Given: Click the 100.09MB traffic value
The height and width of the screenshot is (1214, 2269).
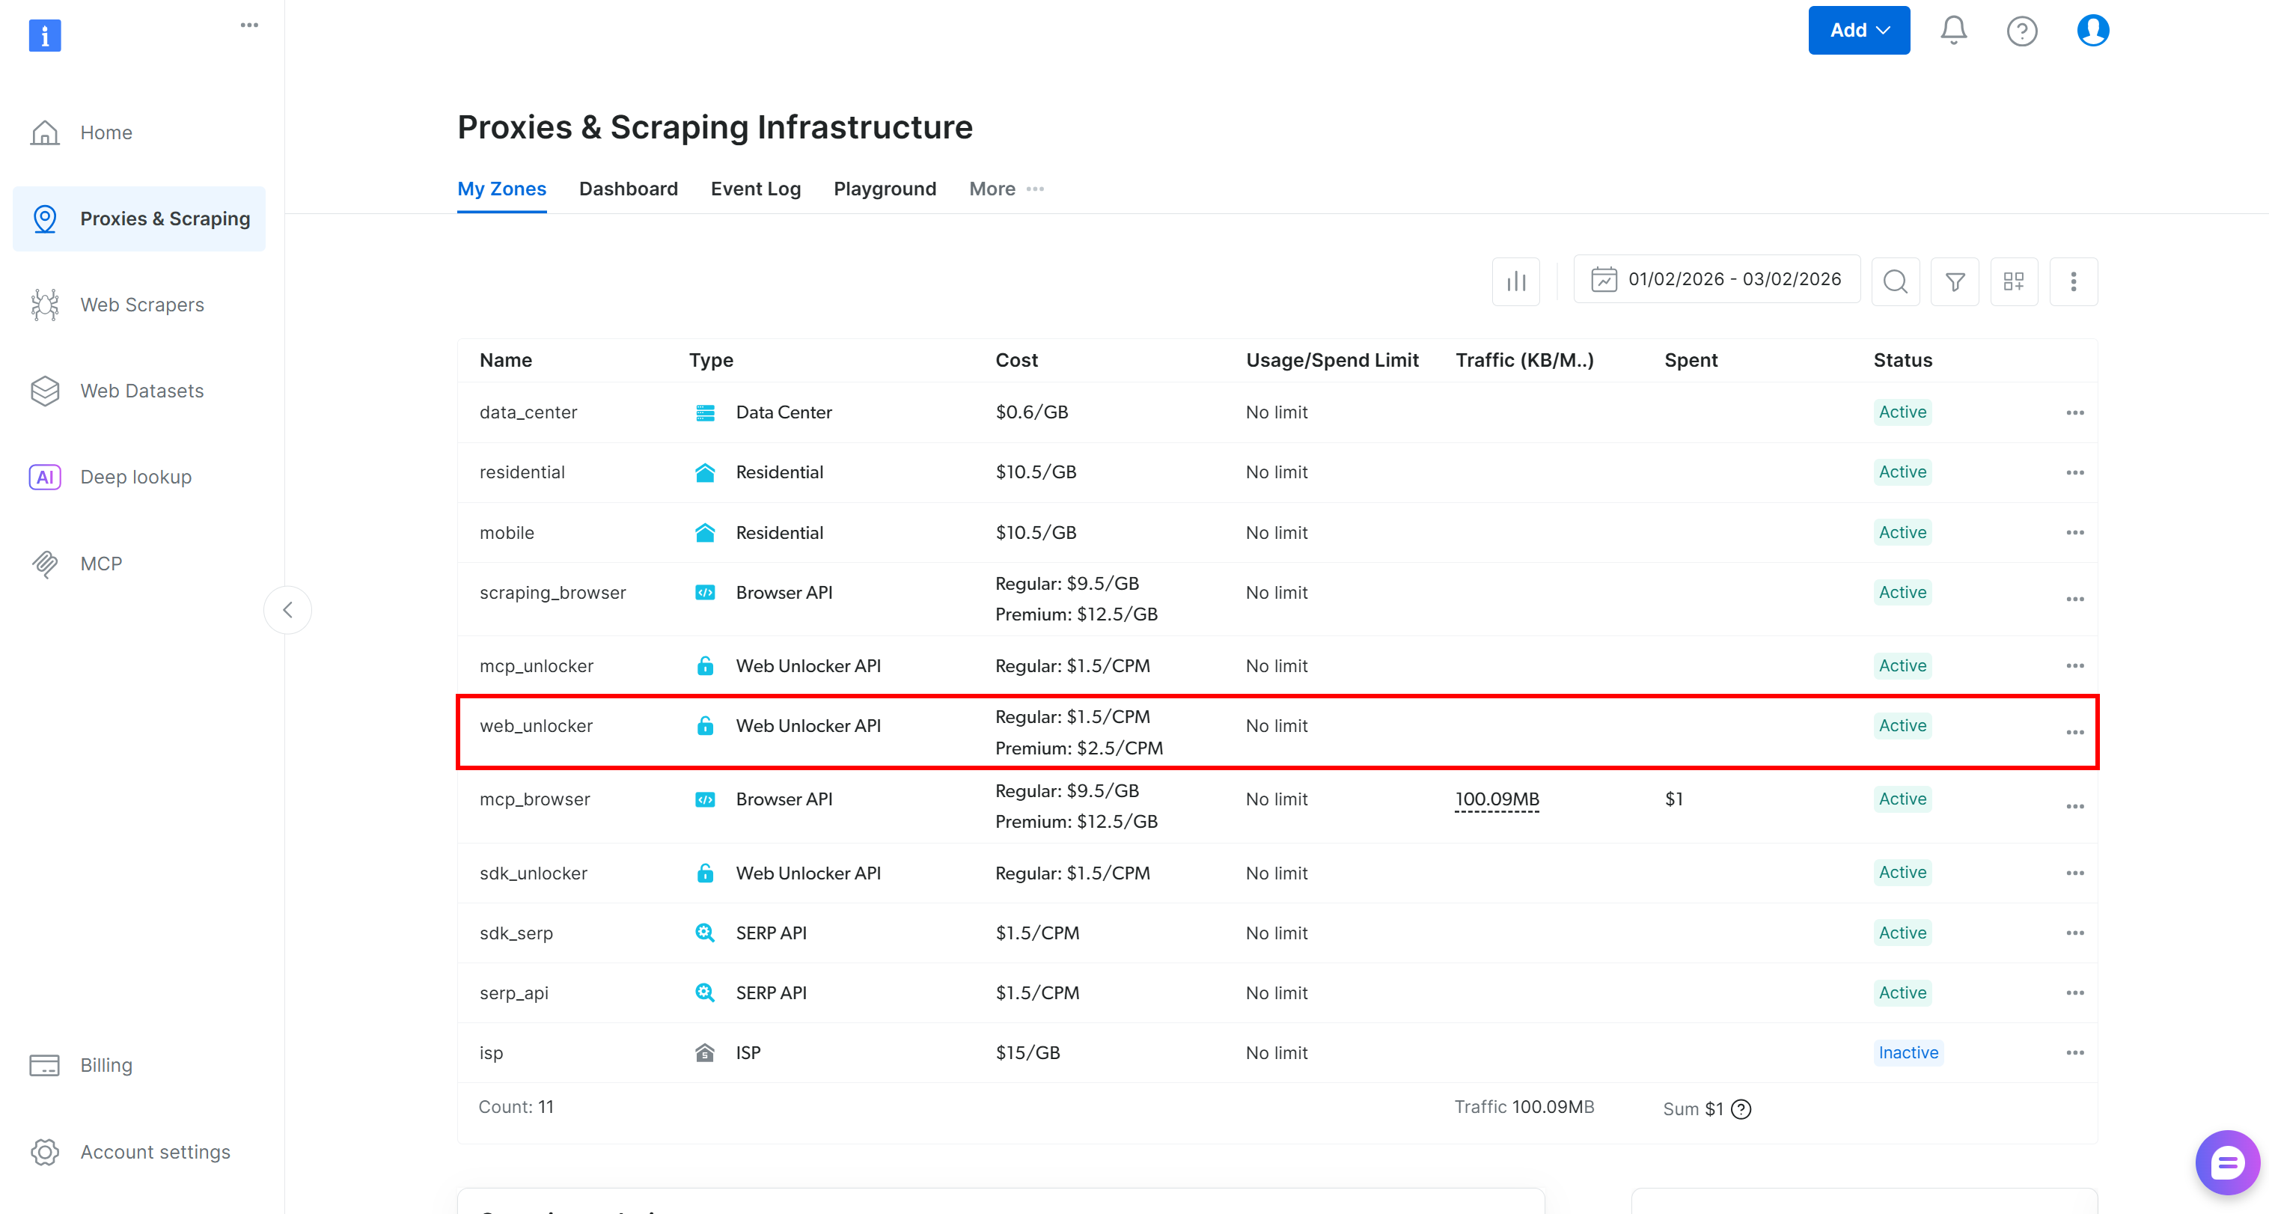Looking at the screenshot, I should tap(1497, 798).
